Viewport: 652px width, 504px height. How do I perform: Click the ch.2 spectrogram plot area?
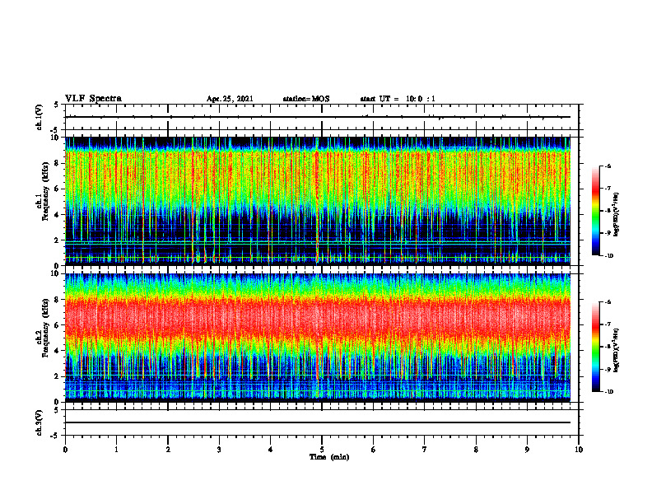click(318, 338)
